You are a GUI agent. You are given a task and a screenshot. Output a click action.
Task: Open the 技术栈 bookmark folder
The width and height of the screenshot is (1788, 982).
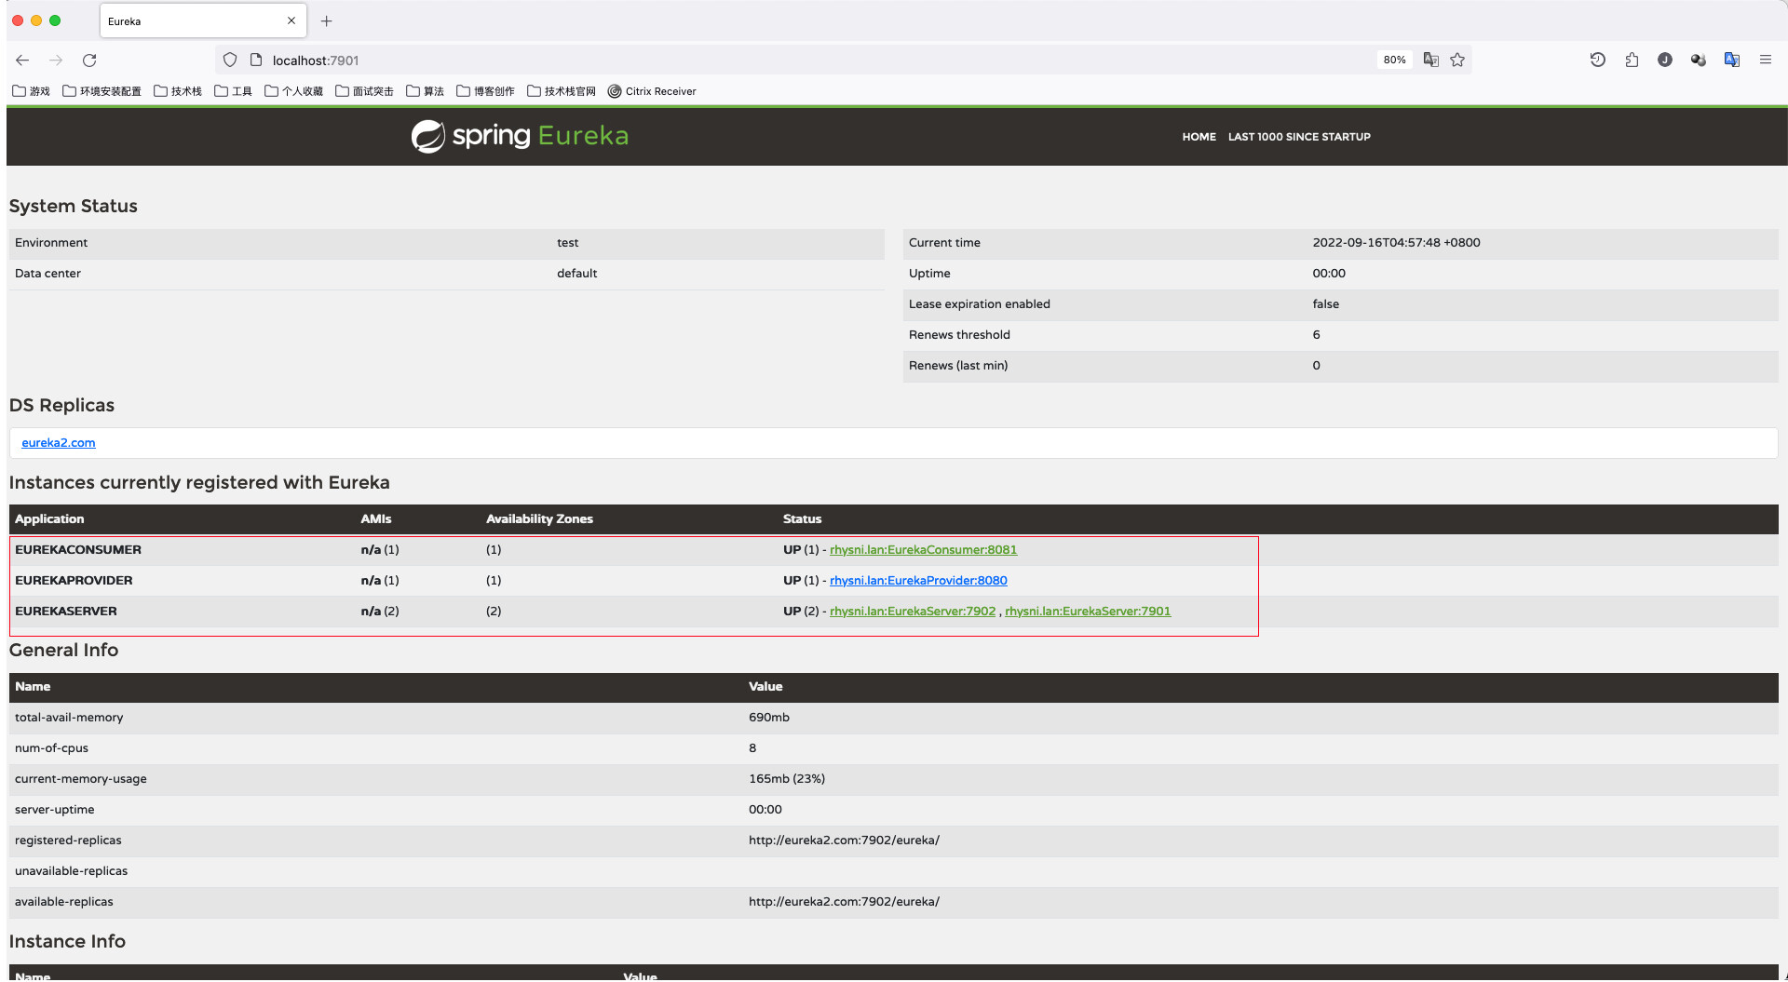coord(178,91)
